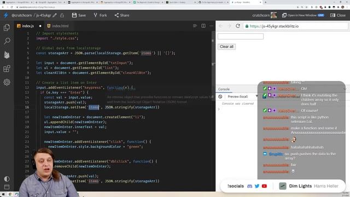Screen dimensions: 350x197
Task: Click the Dim Lights track thumbnail
Action: 283,186
